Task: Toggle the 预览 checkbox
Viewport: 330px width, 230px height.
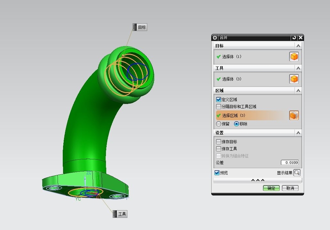Action: pos(217,173)
